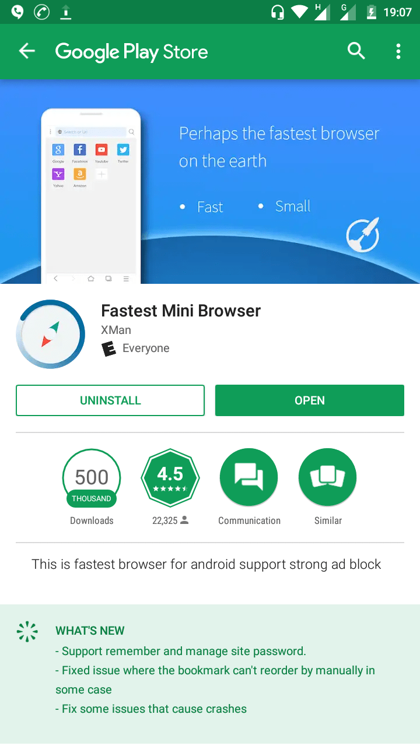Tap the Fastest Mini Browser compass app icon
This screenshot has height=746, width=420.
pos(51,334)
